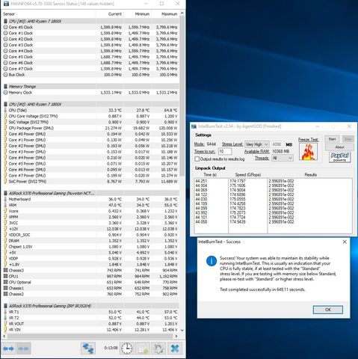
Task: Click the thermometer icon beside VR T1
Action: pos(5,312)
